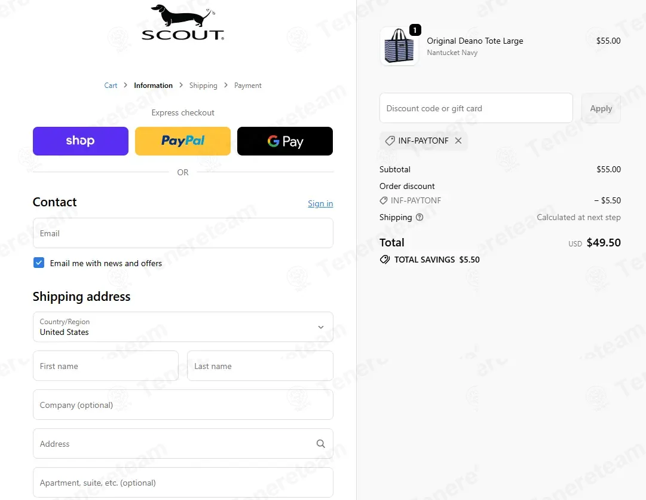The image size is (646, 500).
Task: Click the Payment breadcrumb step
Action: (248, 86)
